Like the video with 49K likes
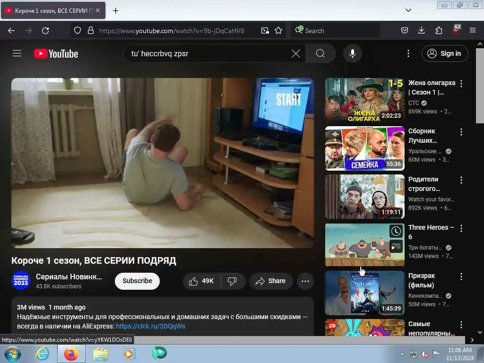This screenshot has width=484, height=363. click(x=201, y=281)
